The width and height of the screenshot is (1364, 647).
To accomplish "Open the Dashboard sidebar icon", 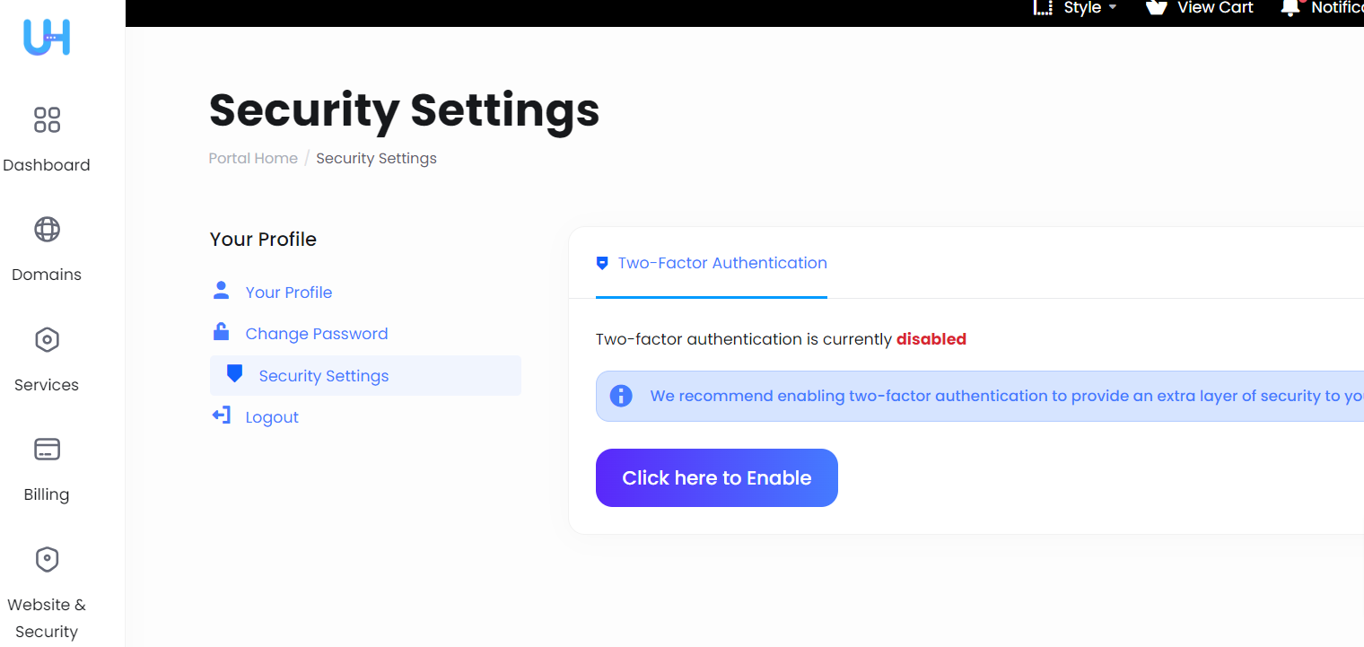I will click(47, 119).
